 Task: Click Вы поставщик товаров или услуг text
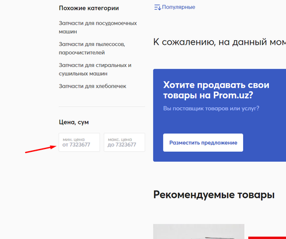click(x=211, y=108)
